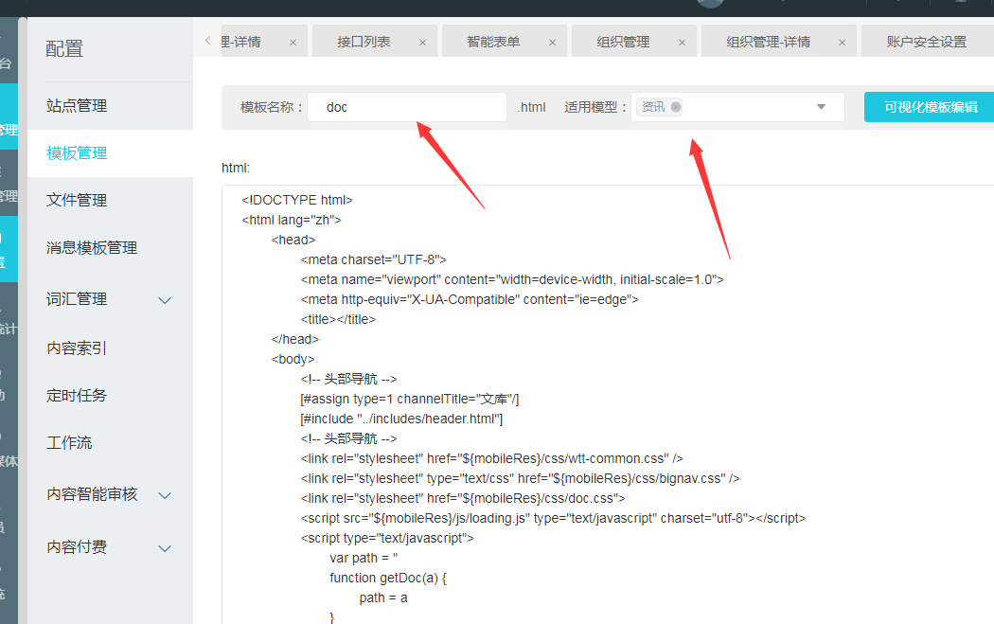Close the 接口列表 tab
The height and width of the screenshot is (624, 994).
coord(423,43)
